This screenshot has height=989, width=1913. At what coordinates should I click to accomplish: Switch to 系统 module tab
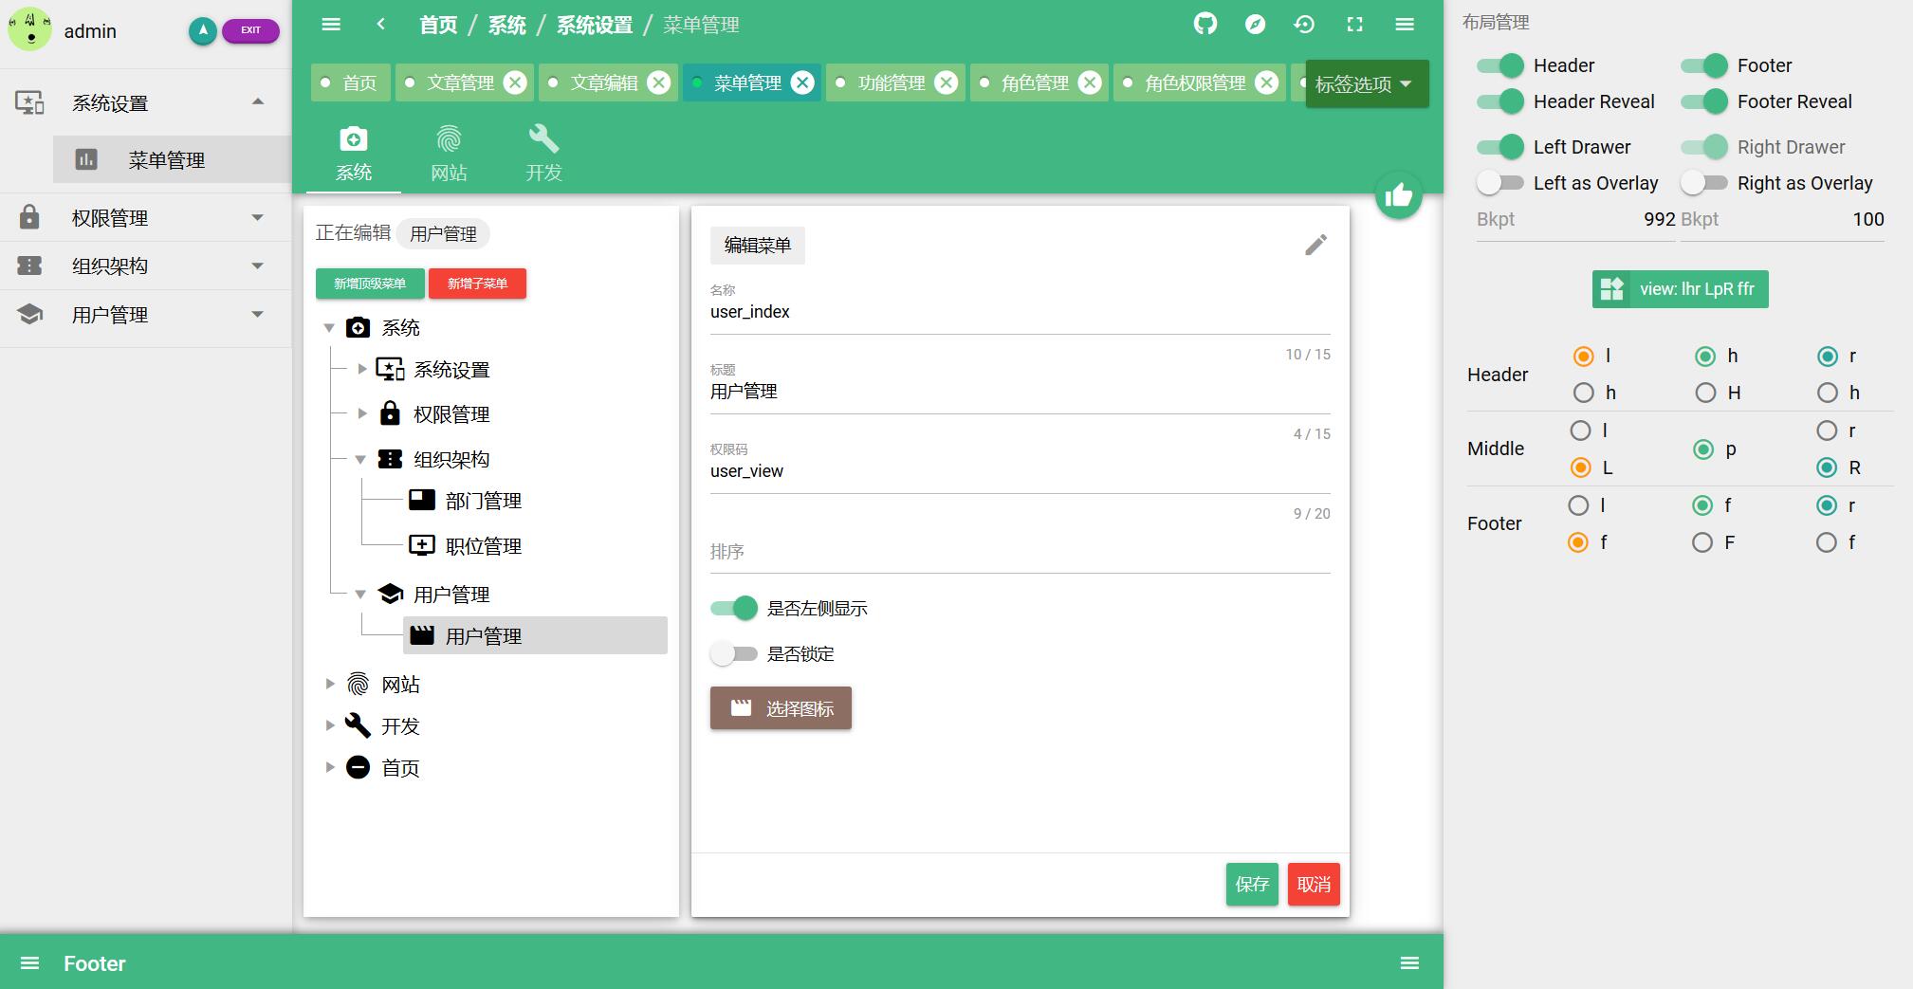click(354, 153)
